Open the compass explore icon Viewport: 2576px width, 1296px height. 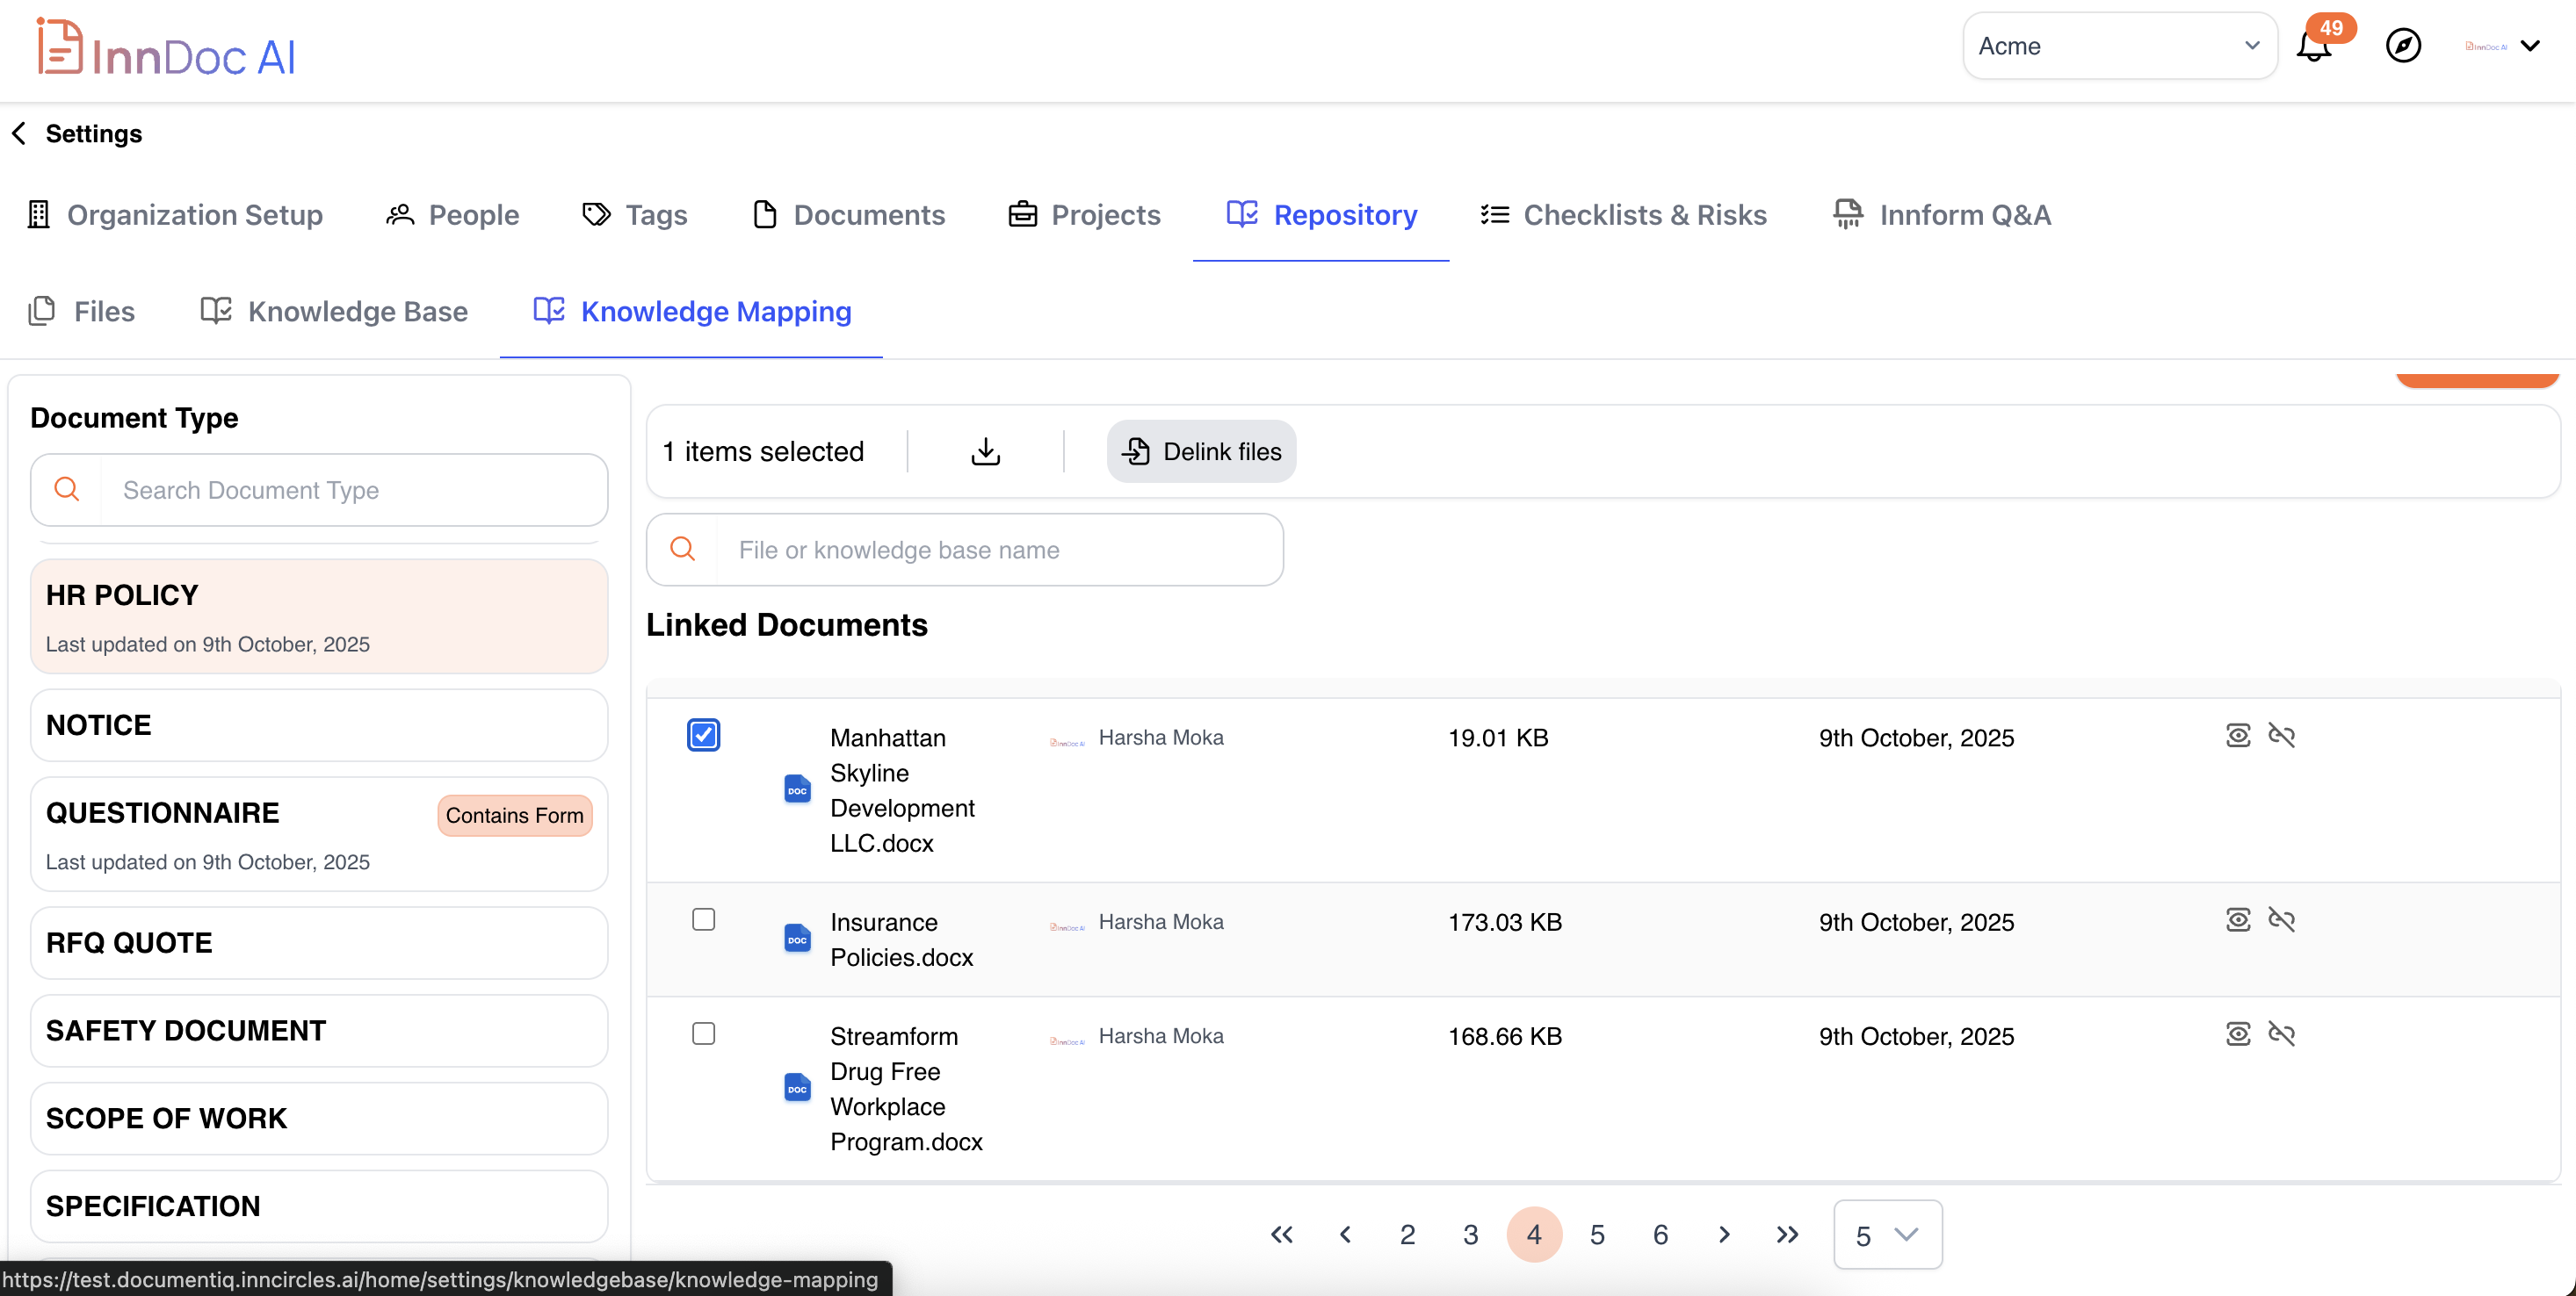pos(2403,46)
